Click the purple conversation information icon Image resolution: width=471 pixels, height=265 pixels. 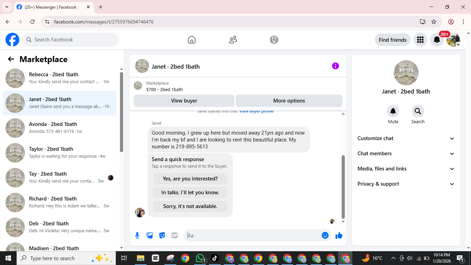pos(335,66)
